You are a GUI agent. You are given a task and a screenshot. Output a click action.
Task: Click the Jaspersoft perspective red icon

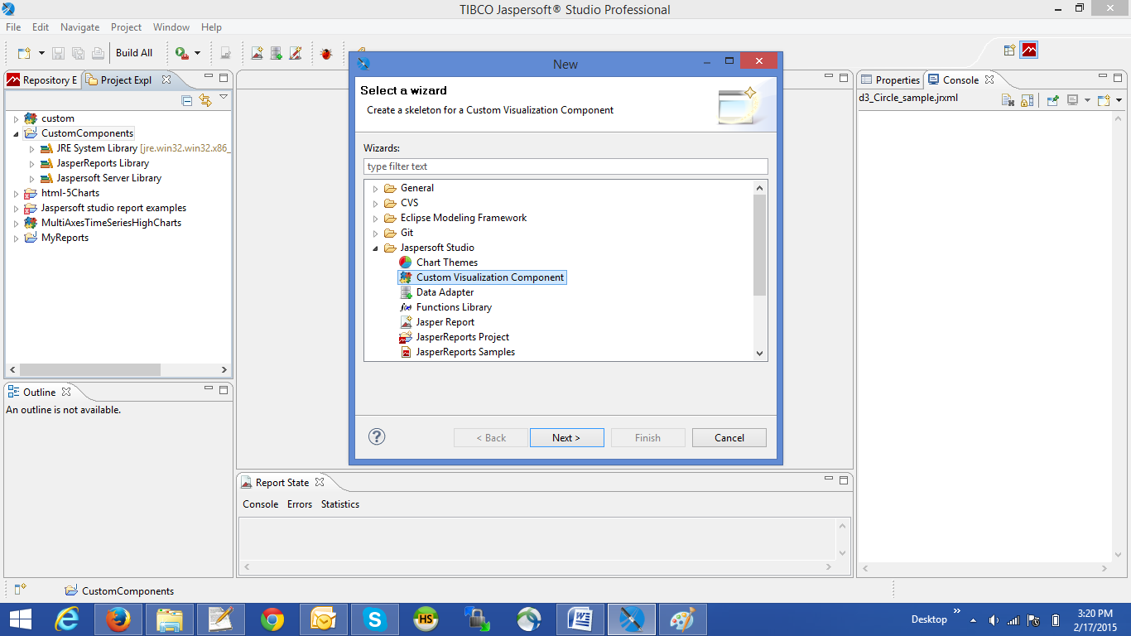pyautogui.click(x=1029, y=50)
